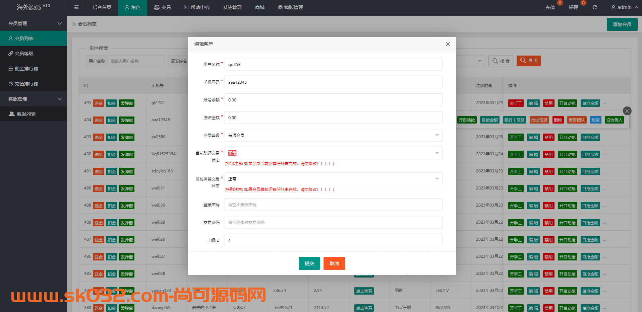Image resolution: width=642 pixels, height=312 pixels.
Task: Open 充值 notifications in the header
Action: point(550,7)
